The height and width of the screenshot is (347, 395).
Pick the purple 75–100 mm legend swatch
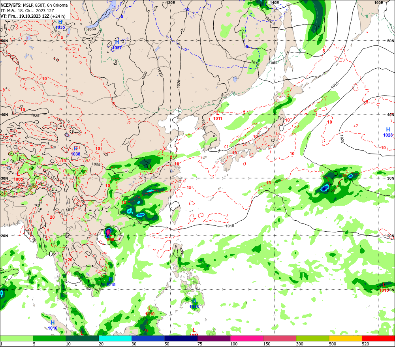214,338
